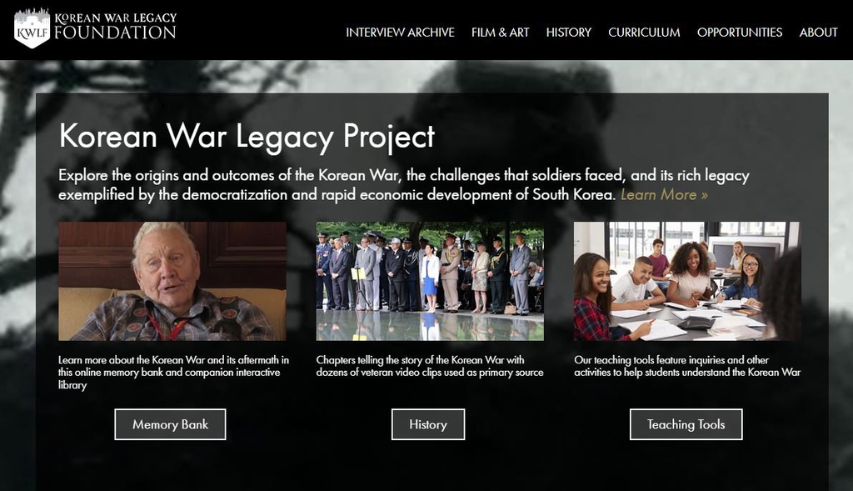This screenshot has height=491, width=853.
Task: Click the teaching tools description text
Action: [687, 366]
